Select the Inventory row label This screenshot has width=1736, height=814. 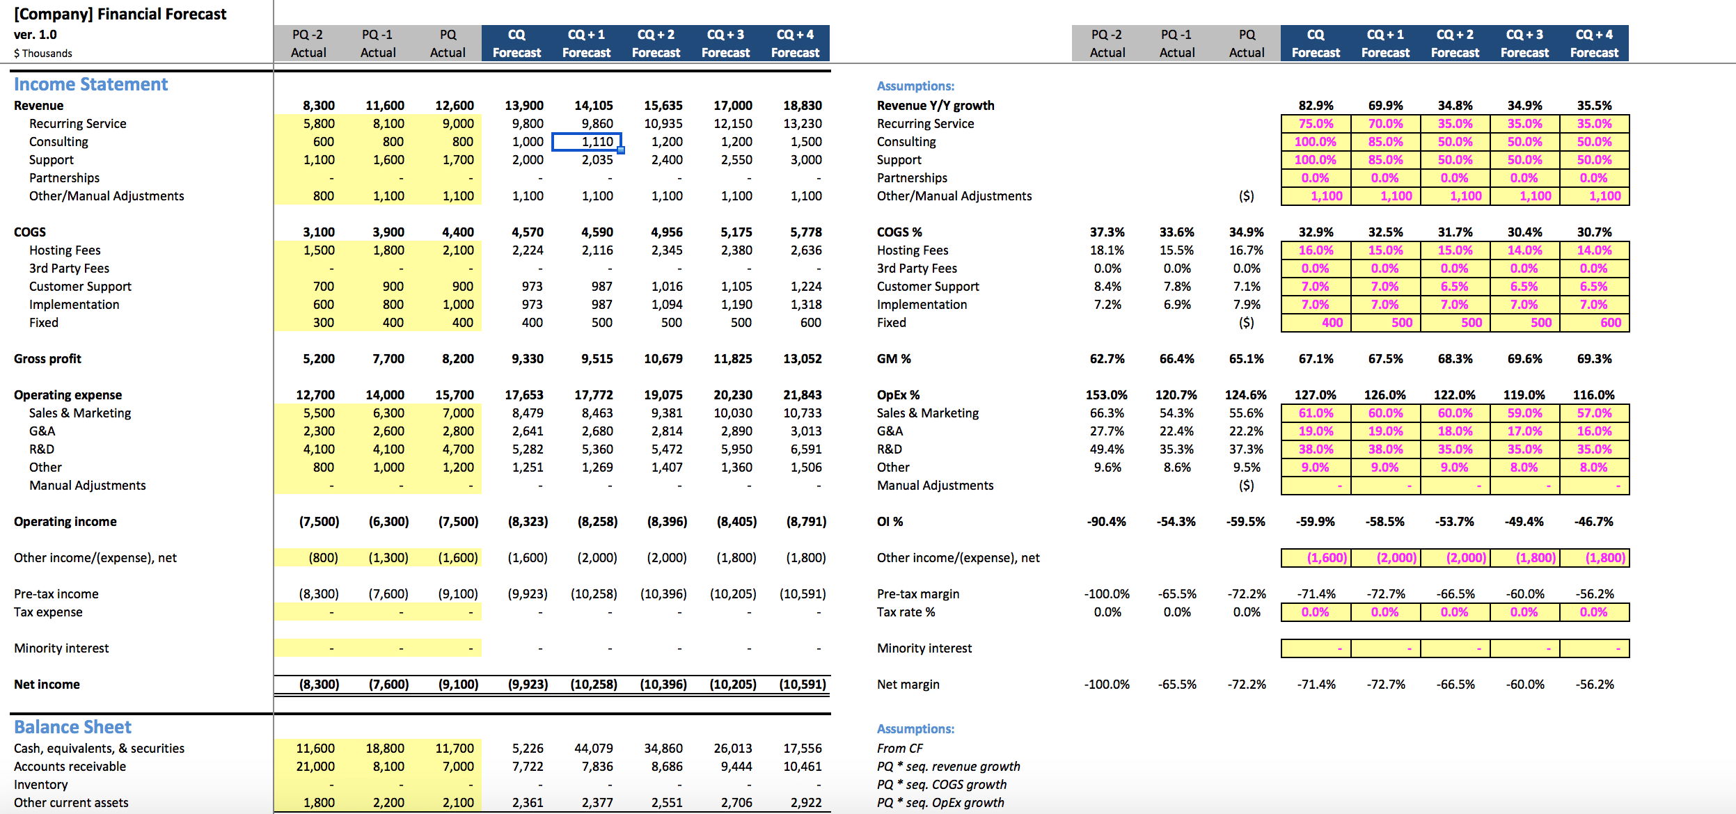coord(41,785)
